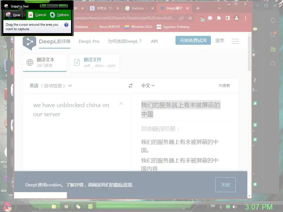
Task: Select alternative translation ending 中国内容
Action: click(x=180, y=165)
